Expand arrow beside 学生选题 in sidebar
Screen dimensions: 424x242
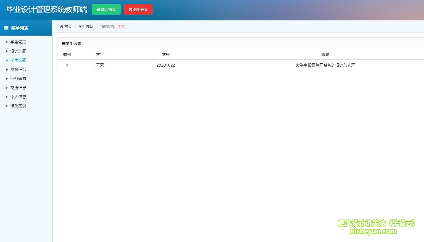click(x=7, y=60)
